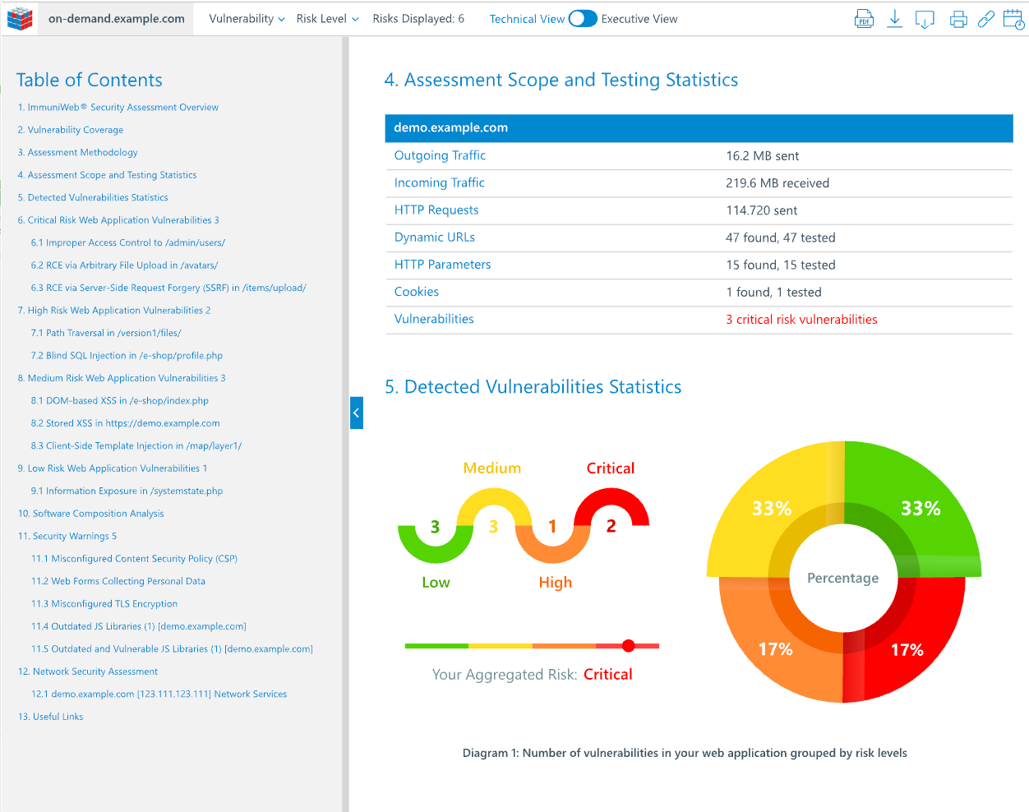The height and width of the screenshot is (812, 1029).
Task: Open Medium Risk Web Application Vulnerabilities
Action: (x=122, y=378)
